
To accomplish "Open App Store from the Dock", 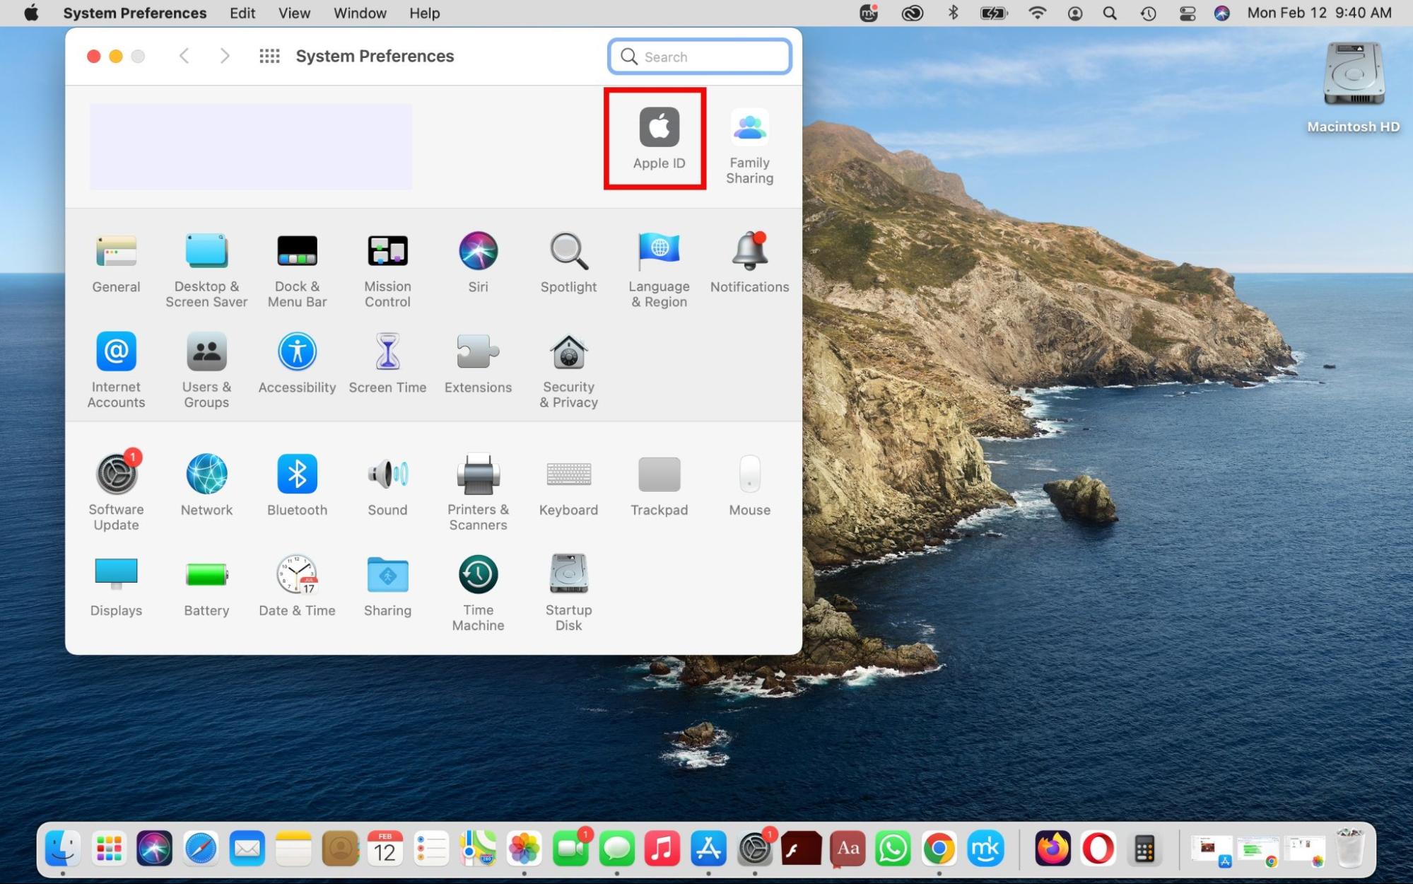I will pos(708,848).
